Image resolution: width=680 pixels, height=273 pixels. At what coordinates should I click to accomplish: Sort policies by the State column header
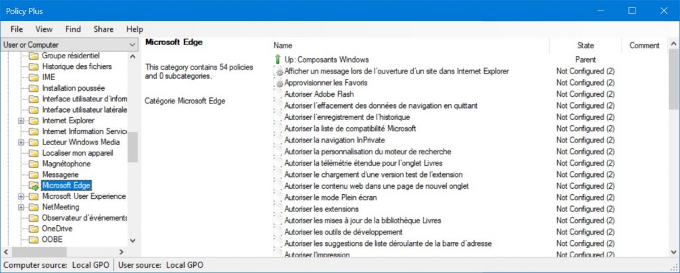tap(586, 46)
